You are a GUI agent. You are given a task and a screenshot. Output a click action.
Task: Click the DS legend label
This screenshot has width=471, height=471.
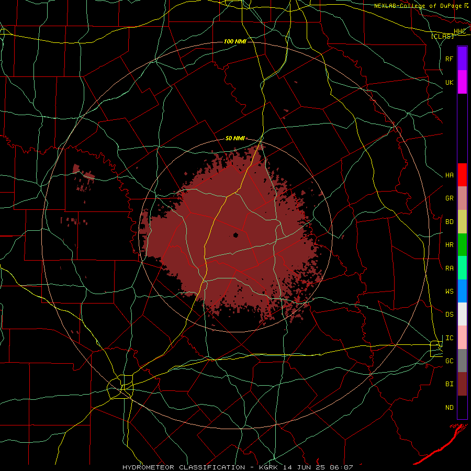(x=449, y=315)
